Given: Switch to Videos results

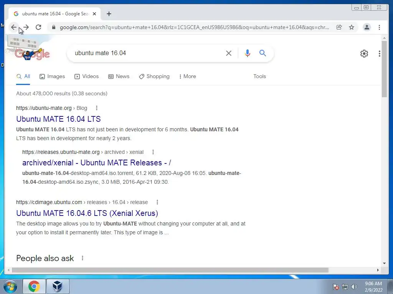Looking at the screenshot, I should click(86, 77).
